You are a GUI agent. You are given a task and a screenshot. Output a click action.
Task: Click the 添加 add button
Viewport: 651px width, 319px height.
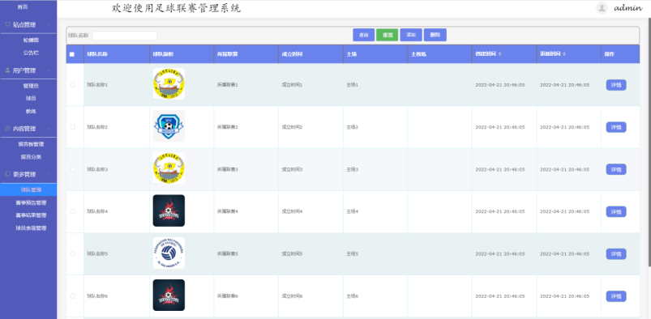point(411,35)
